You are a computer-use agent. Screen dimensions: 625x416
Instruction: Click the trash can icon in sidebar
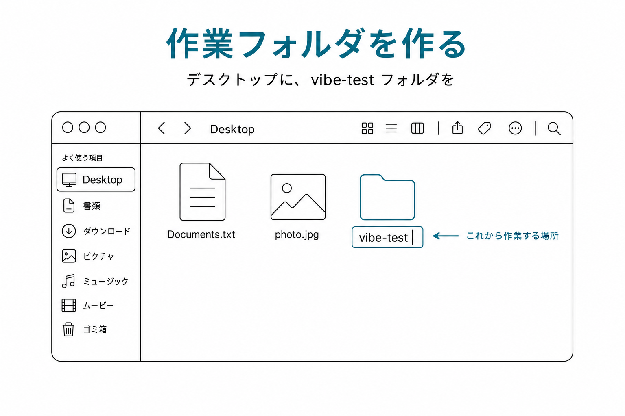click(68, 329)
